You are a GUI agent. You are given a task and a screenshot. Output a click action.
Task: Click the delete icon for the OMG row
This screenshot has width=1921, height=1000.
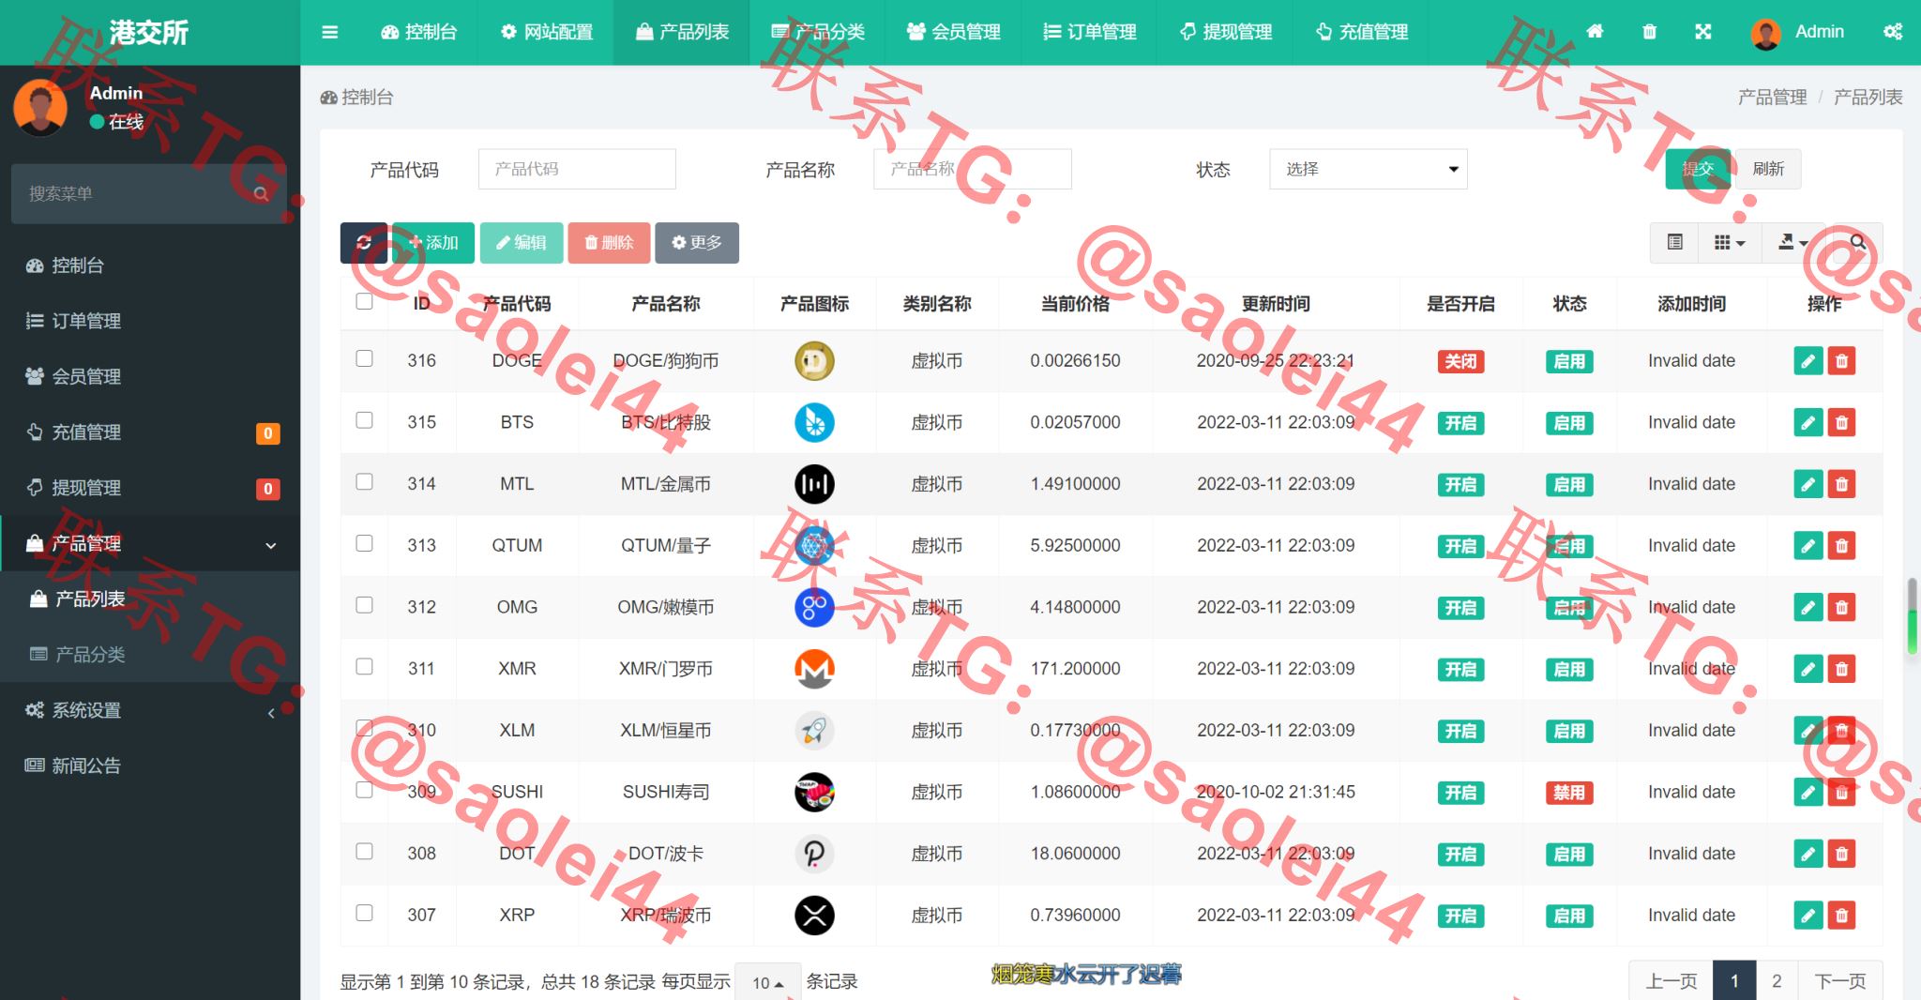point(1841,608)
